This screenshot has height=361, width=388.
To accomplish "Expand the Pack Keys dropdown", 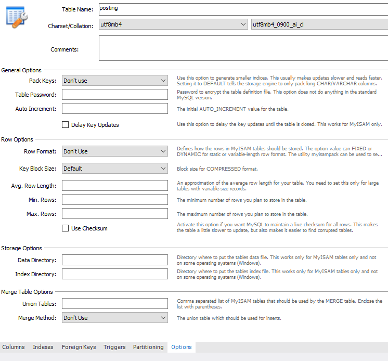I will (115, 81).
